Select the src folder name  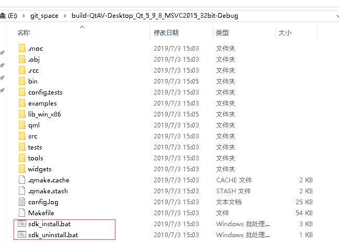pyautogui.click(x=32, y=136)
